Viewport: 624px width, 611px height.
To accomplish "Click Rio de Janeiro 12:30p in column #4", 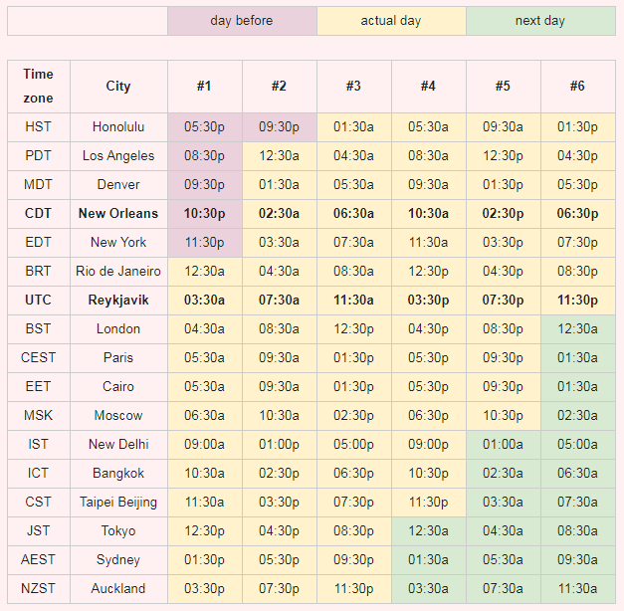I will 429,272.
